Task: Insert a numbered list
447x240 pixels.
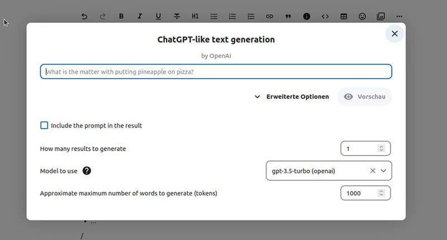Action: (232, 16)
